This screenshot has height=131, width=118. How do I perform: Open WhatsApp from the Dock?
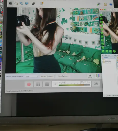(1, 26)
